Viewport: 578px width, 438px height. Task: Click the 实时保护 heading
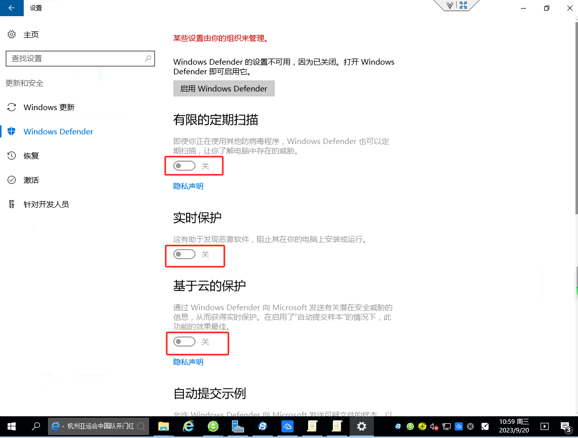(197, 218)
